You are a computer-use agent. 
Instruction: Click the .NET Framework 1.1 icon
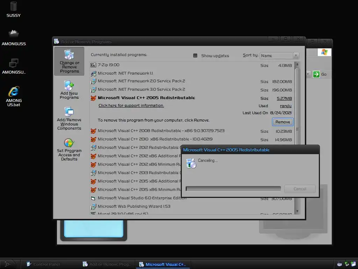(x=93, y=74)
